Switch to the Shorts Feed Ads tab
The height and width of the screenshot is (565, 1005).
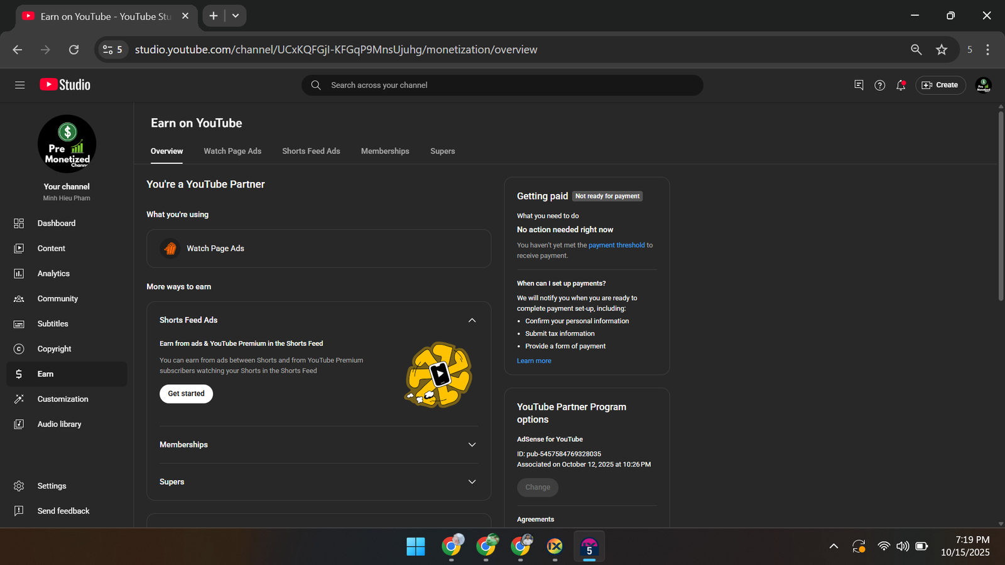click(x=311, y=151)
